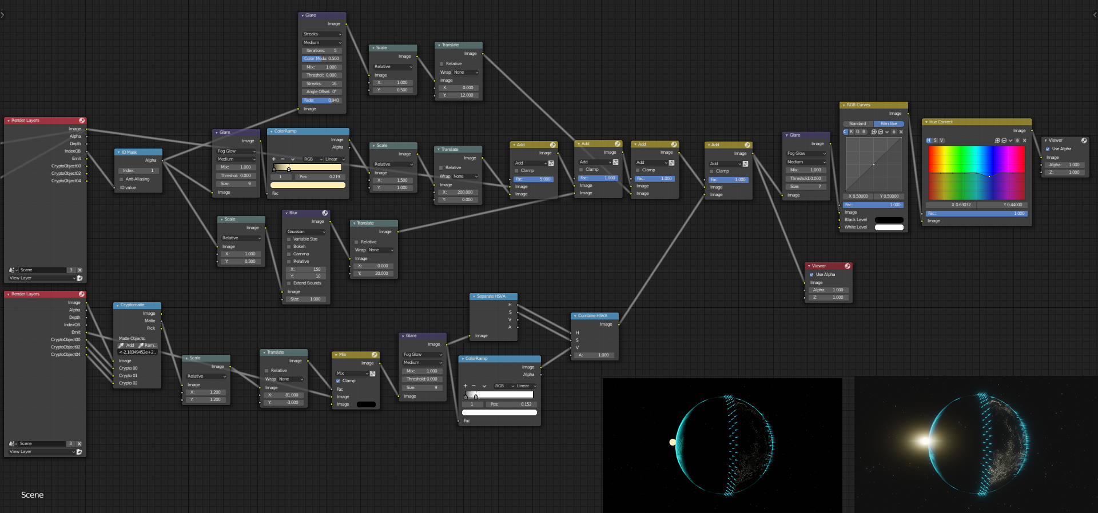Open Gaussian filter type dropdown in Blur

click(306, 232)
